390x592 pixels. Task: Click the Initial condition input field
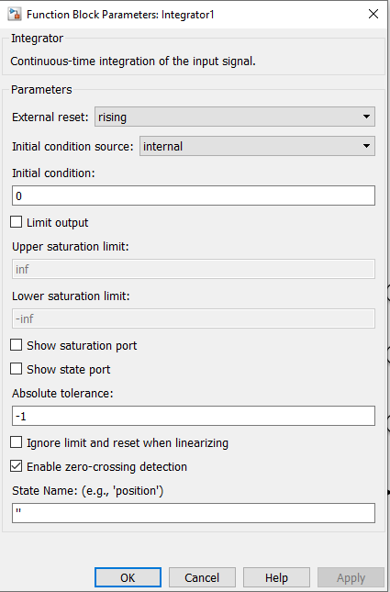tap(194, 195)
